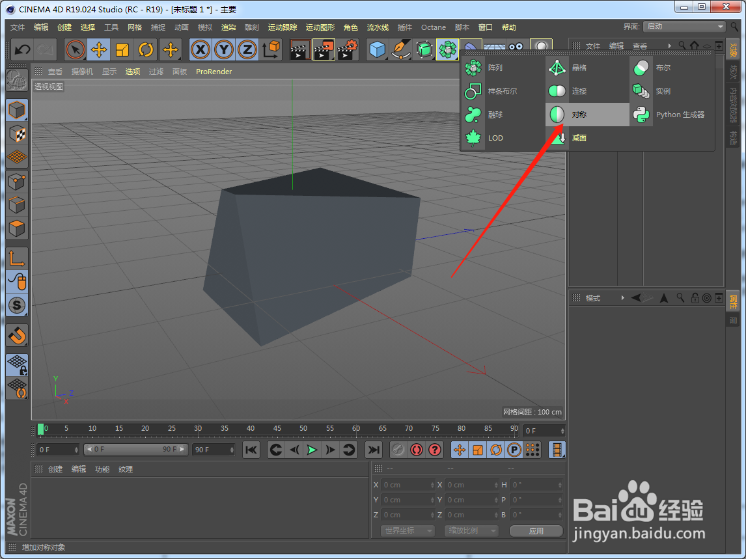
Task: Click the end frame 90 F field
Action: [213, 450]
